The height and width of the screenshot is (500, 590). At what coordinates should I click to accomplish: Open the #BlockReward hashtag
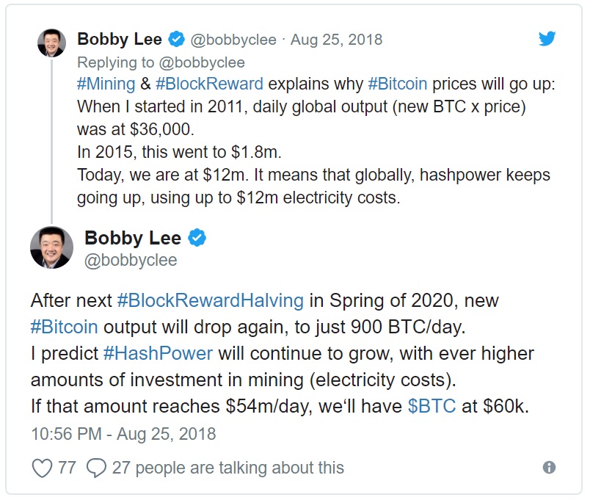[209, 84]
